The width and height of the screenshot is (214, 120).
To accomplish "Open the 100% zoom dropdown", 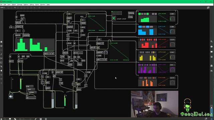I will (2, 8).
